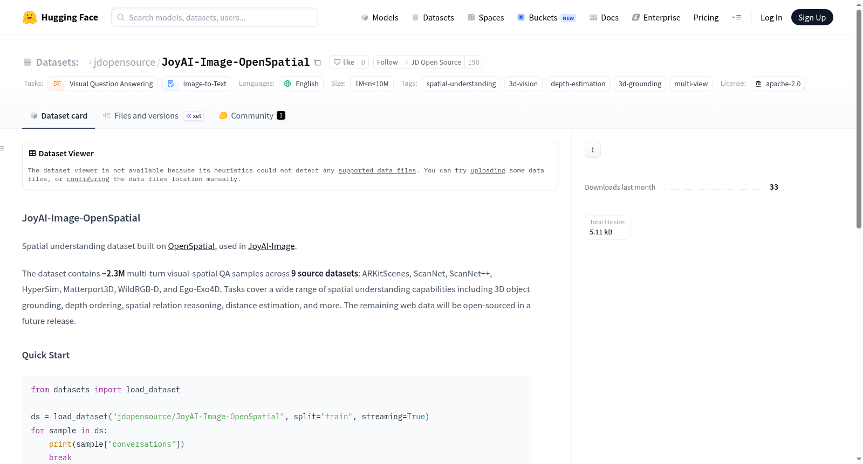The width and height of the screenshot is (863, 464).
Task: Open the apache-2.0 license tag
Action: coord(778,84)
